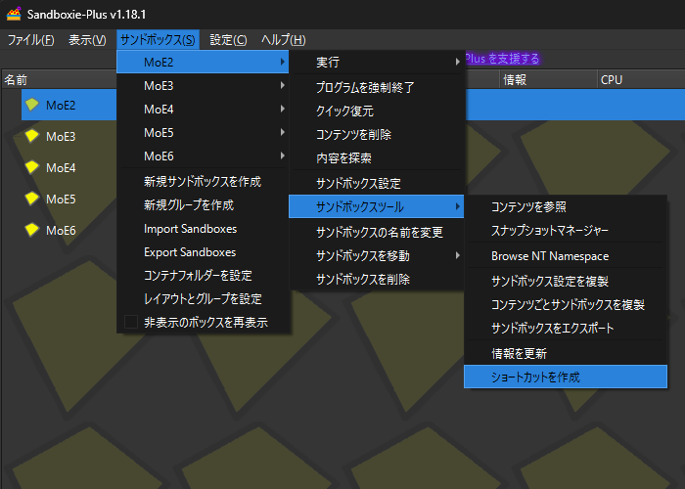Expand the MoE4 submenu entry
This screenshot has height=489, width=685.
pyautogui.click(x=203, y=110)
